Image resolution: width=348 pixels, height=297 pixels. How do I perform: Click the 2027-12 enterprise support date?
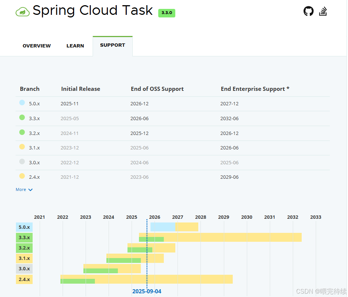(229, 104)
